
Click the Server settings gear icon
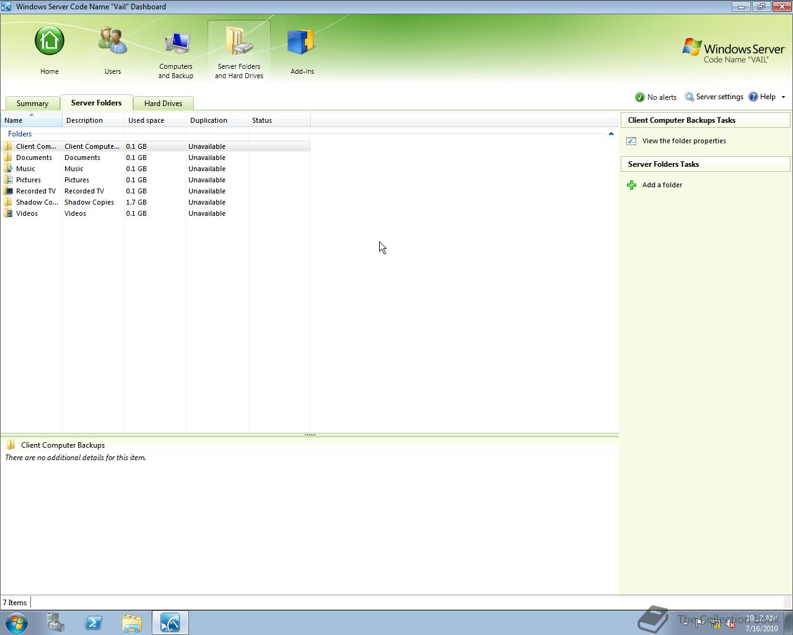690,97
